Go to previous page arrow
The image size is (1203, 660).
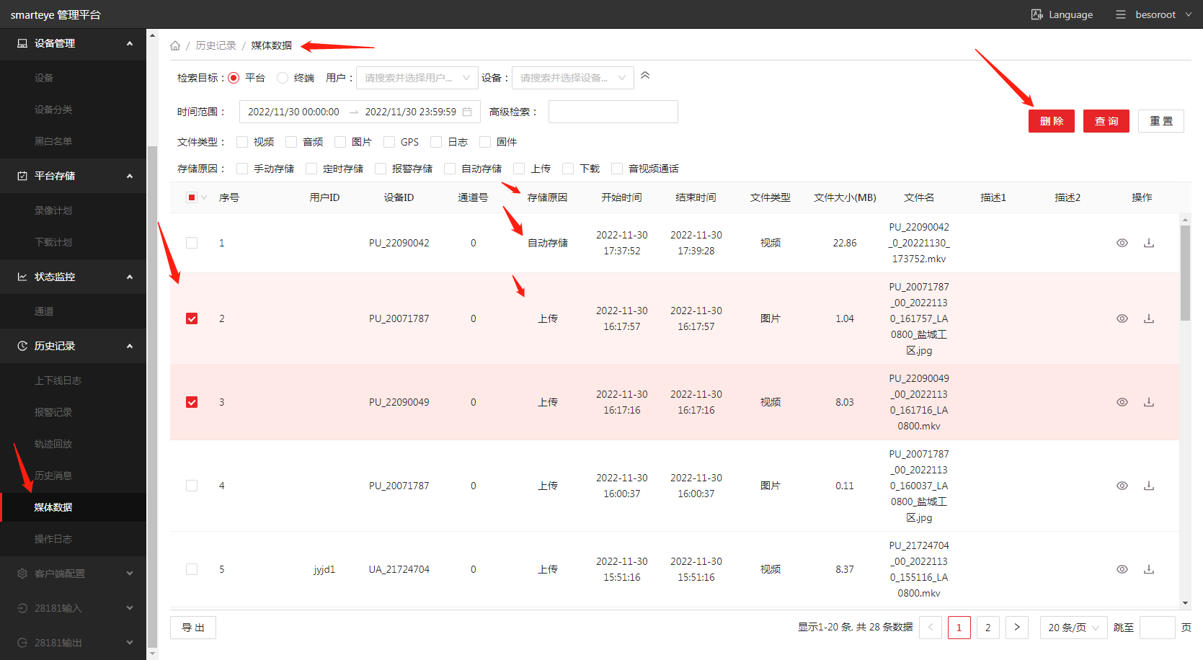click(931, 628)
